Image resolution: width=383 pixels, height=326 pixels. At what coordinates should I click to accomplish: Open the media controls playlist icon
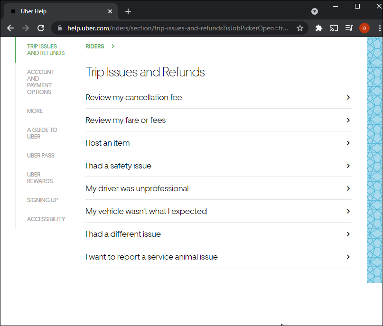tap(349, 28)
